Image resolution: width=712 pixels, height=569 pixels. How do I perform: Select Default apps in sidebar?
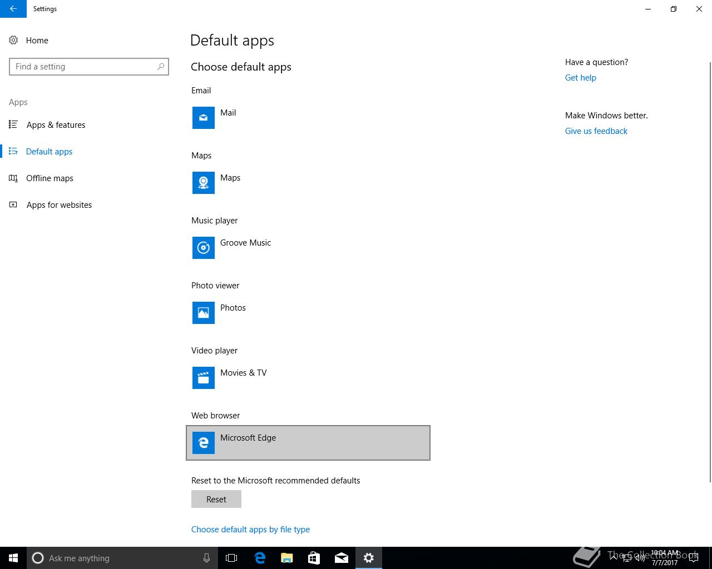pyautogui.click(x=49, y=152)
